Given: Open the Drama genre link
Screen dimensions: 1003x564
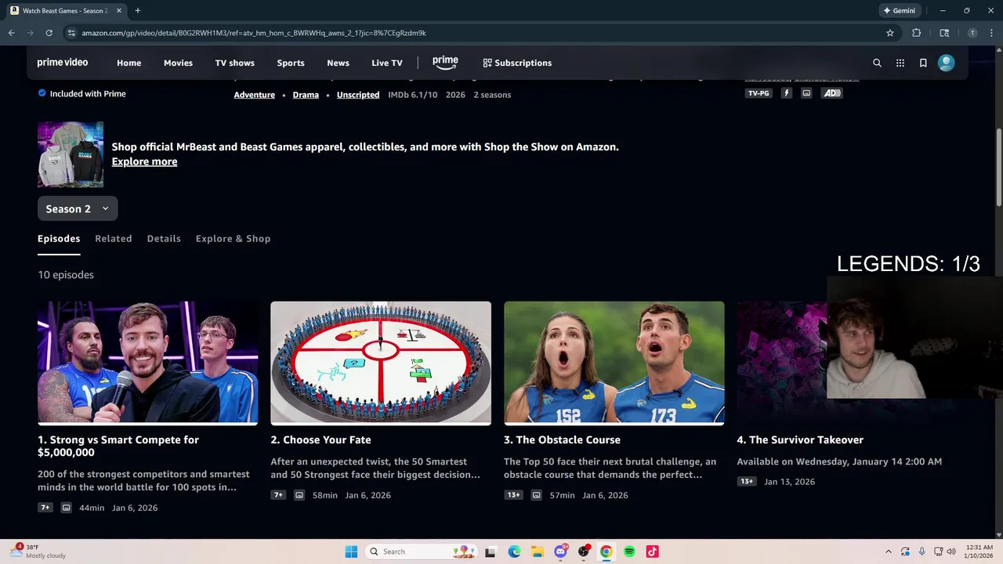Looking at the screenshot, I should click(306, 95).
